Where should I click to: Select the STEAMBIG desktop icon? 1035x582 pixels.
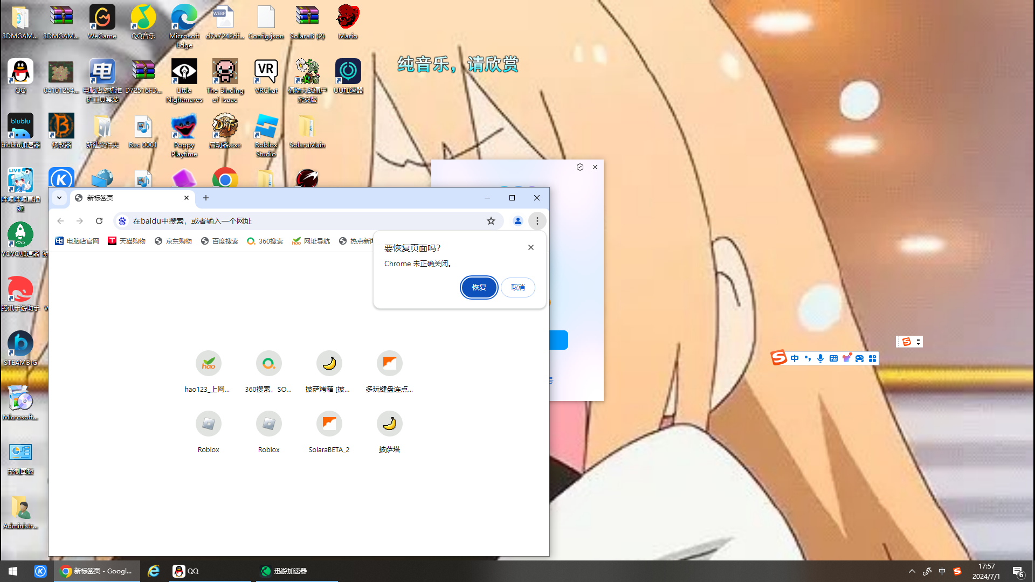click(20, 348)
